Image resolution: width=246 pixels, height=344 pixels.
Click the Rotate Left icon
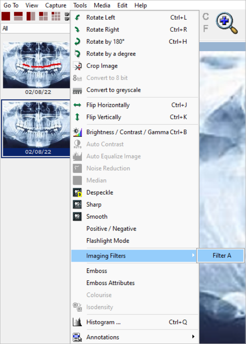(77, 18)
